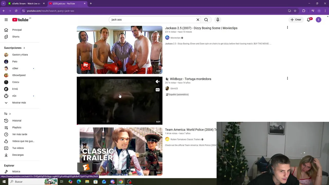Viewport: 329px width, 185px height.
Task: Open the install-app icon in address bar
Action: (289, 11)
